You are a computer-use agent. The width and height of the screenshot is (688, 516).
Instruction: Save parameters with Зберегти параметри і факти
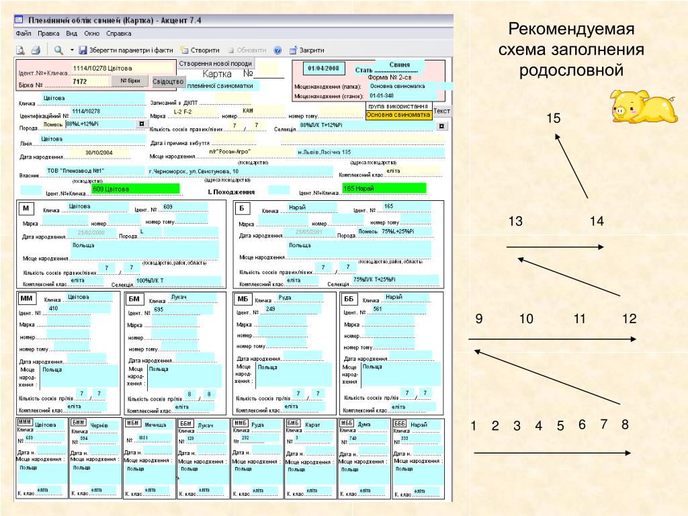(126, 50)
